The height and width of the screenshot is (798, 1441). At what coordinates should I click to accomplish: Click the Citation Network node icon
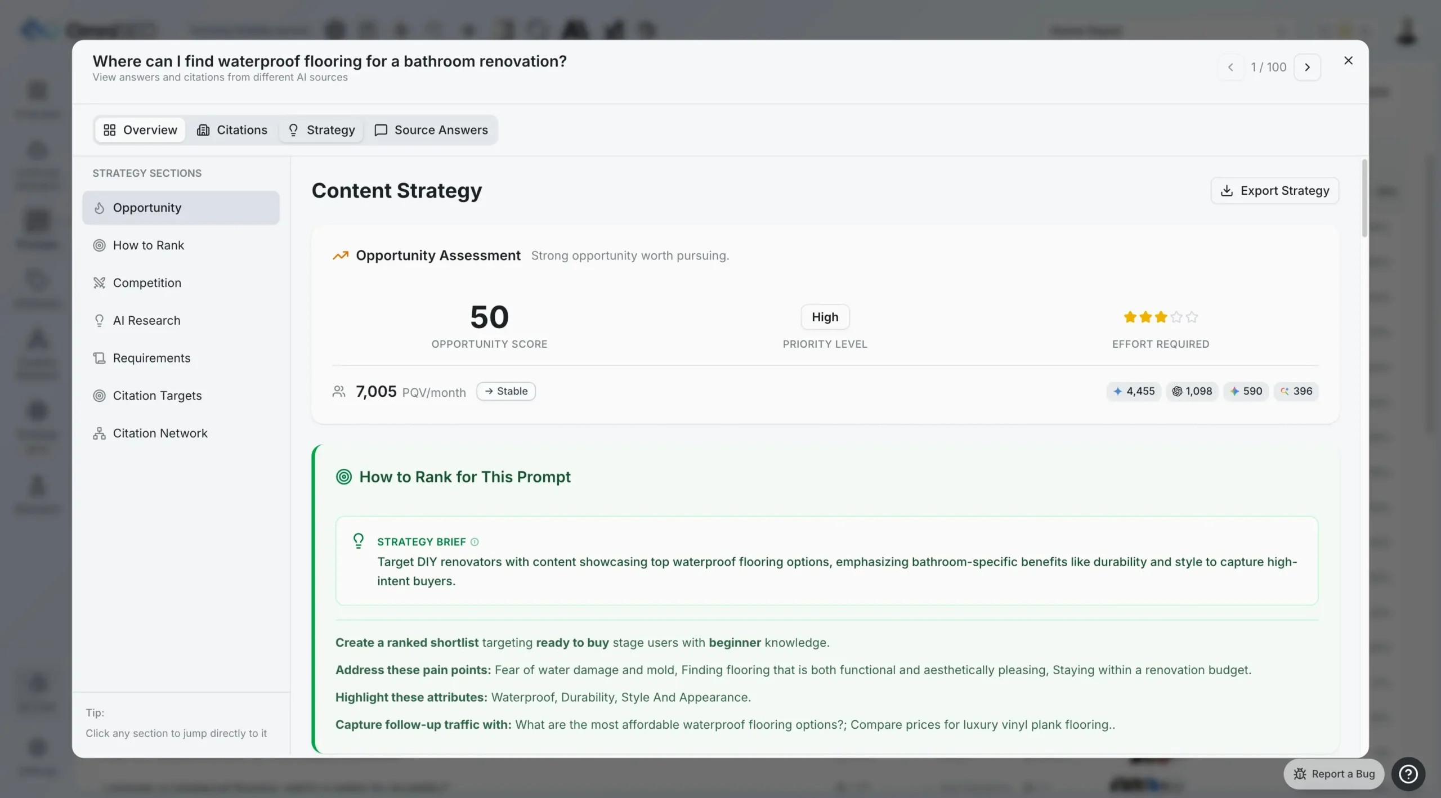[99, 433]
